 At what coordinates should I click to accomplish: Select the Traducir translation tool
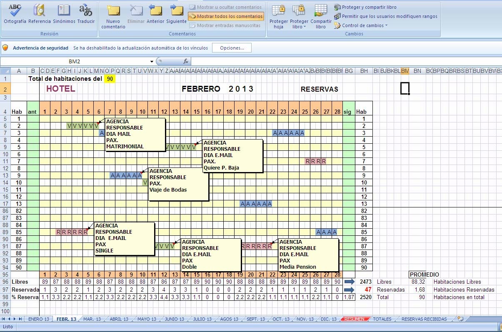click(85, 15)
